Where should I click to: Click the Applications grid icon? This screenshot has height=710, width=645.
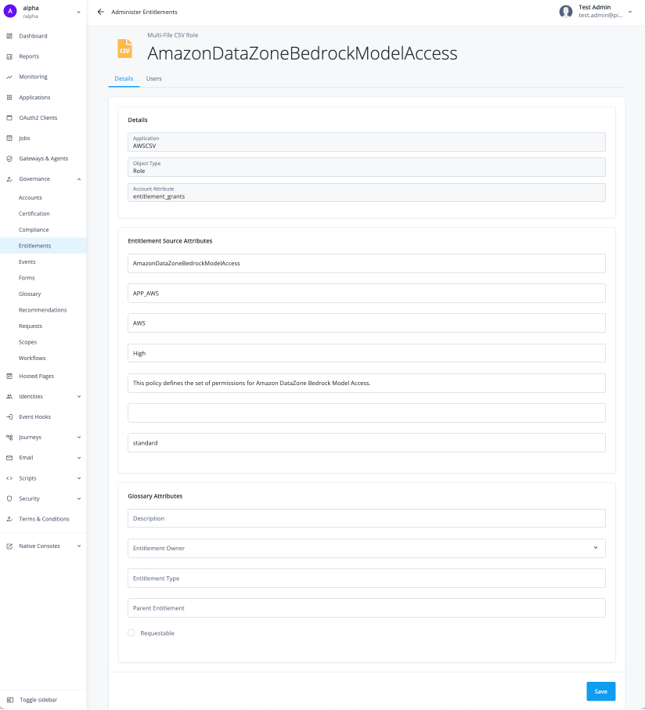(x=9, y=98)
